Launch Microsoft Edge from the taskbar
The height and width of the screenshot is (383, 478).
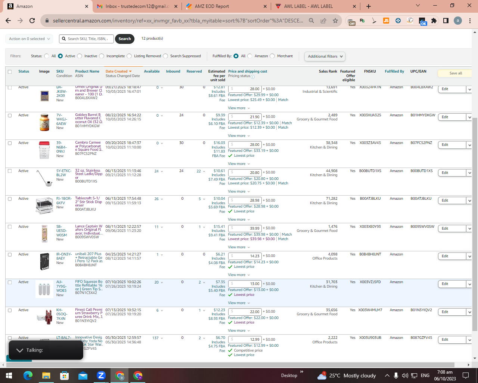pyautogui.click(x=28, y=375)
